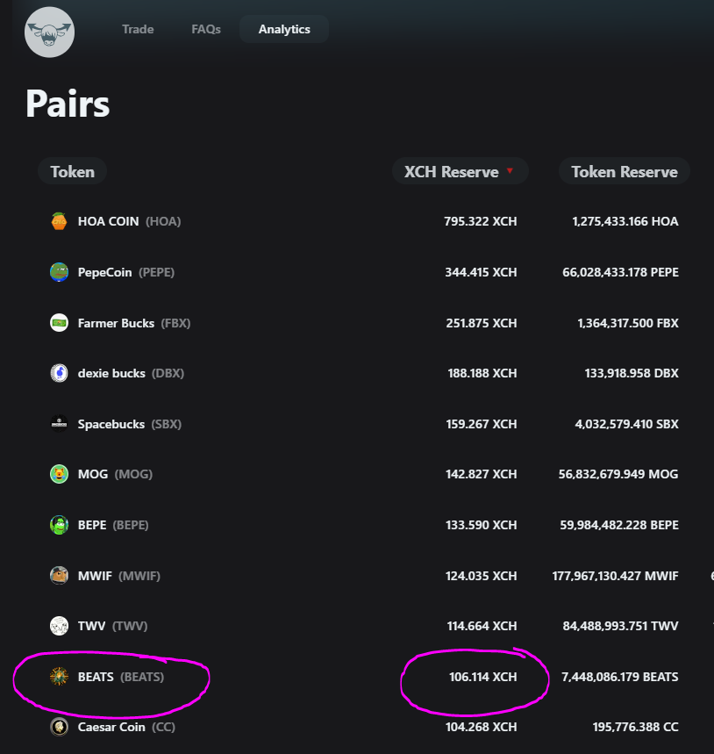
Task: Open the FAQs page
Action: click(x=205, y=29)
